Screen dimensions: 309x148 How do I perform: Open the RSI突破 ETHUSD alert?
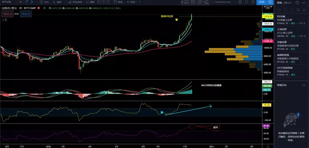tap(292, 20)
